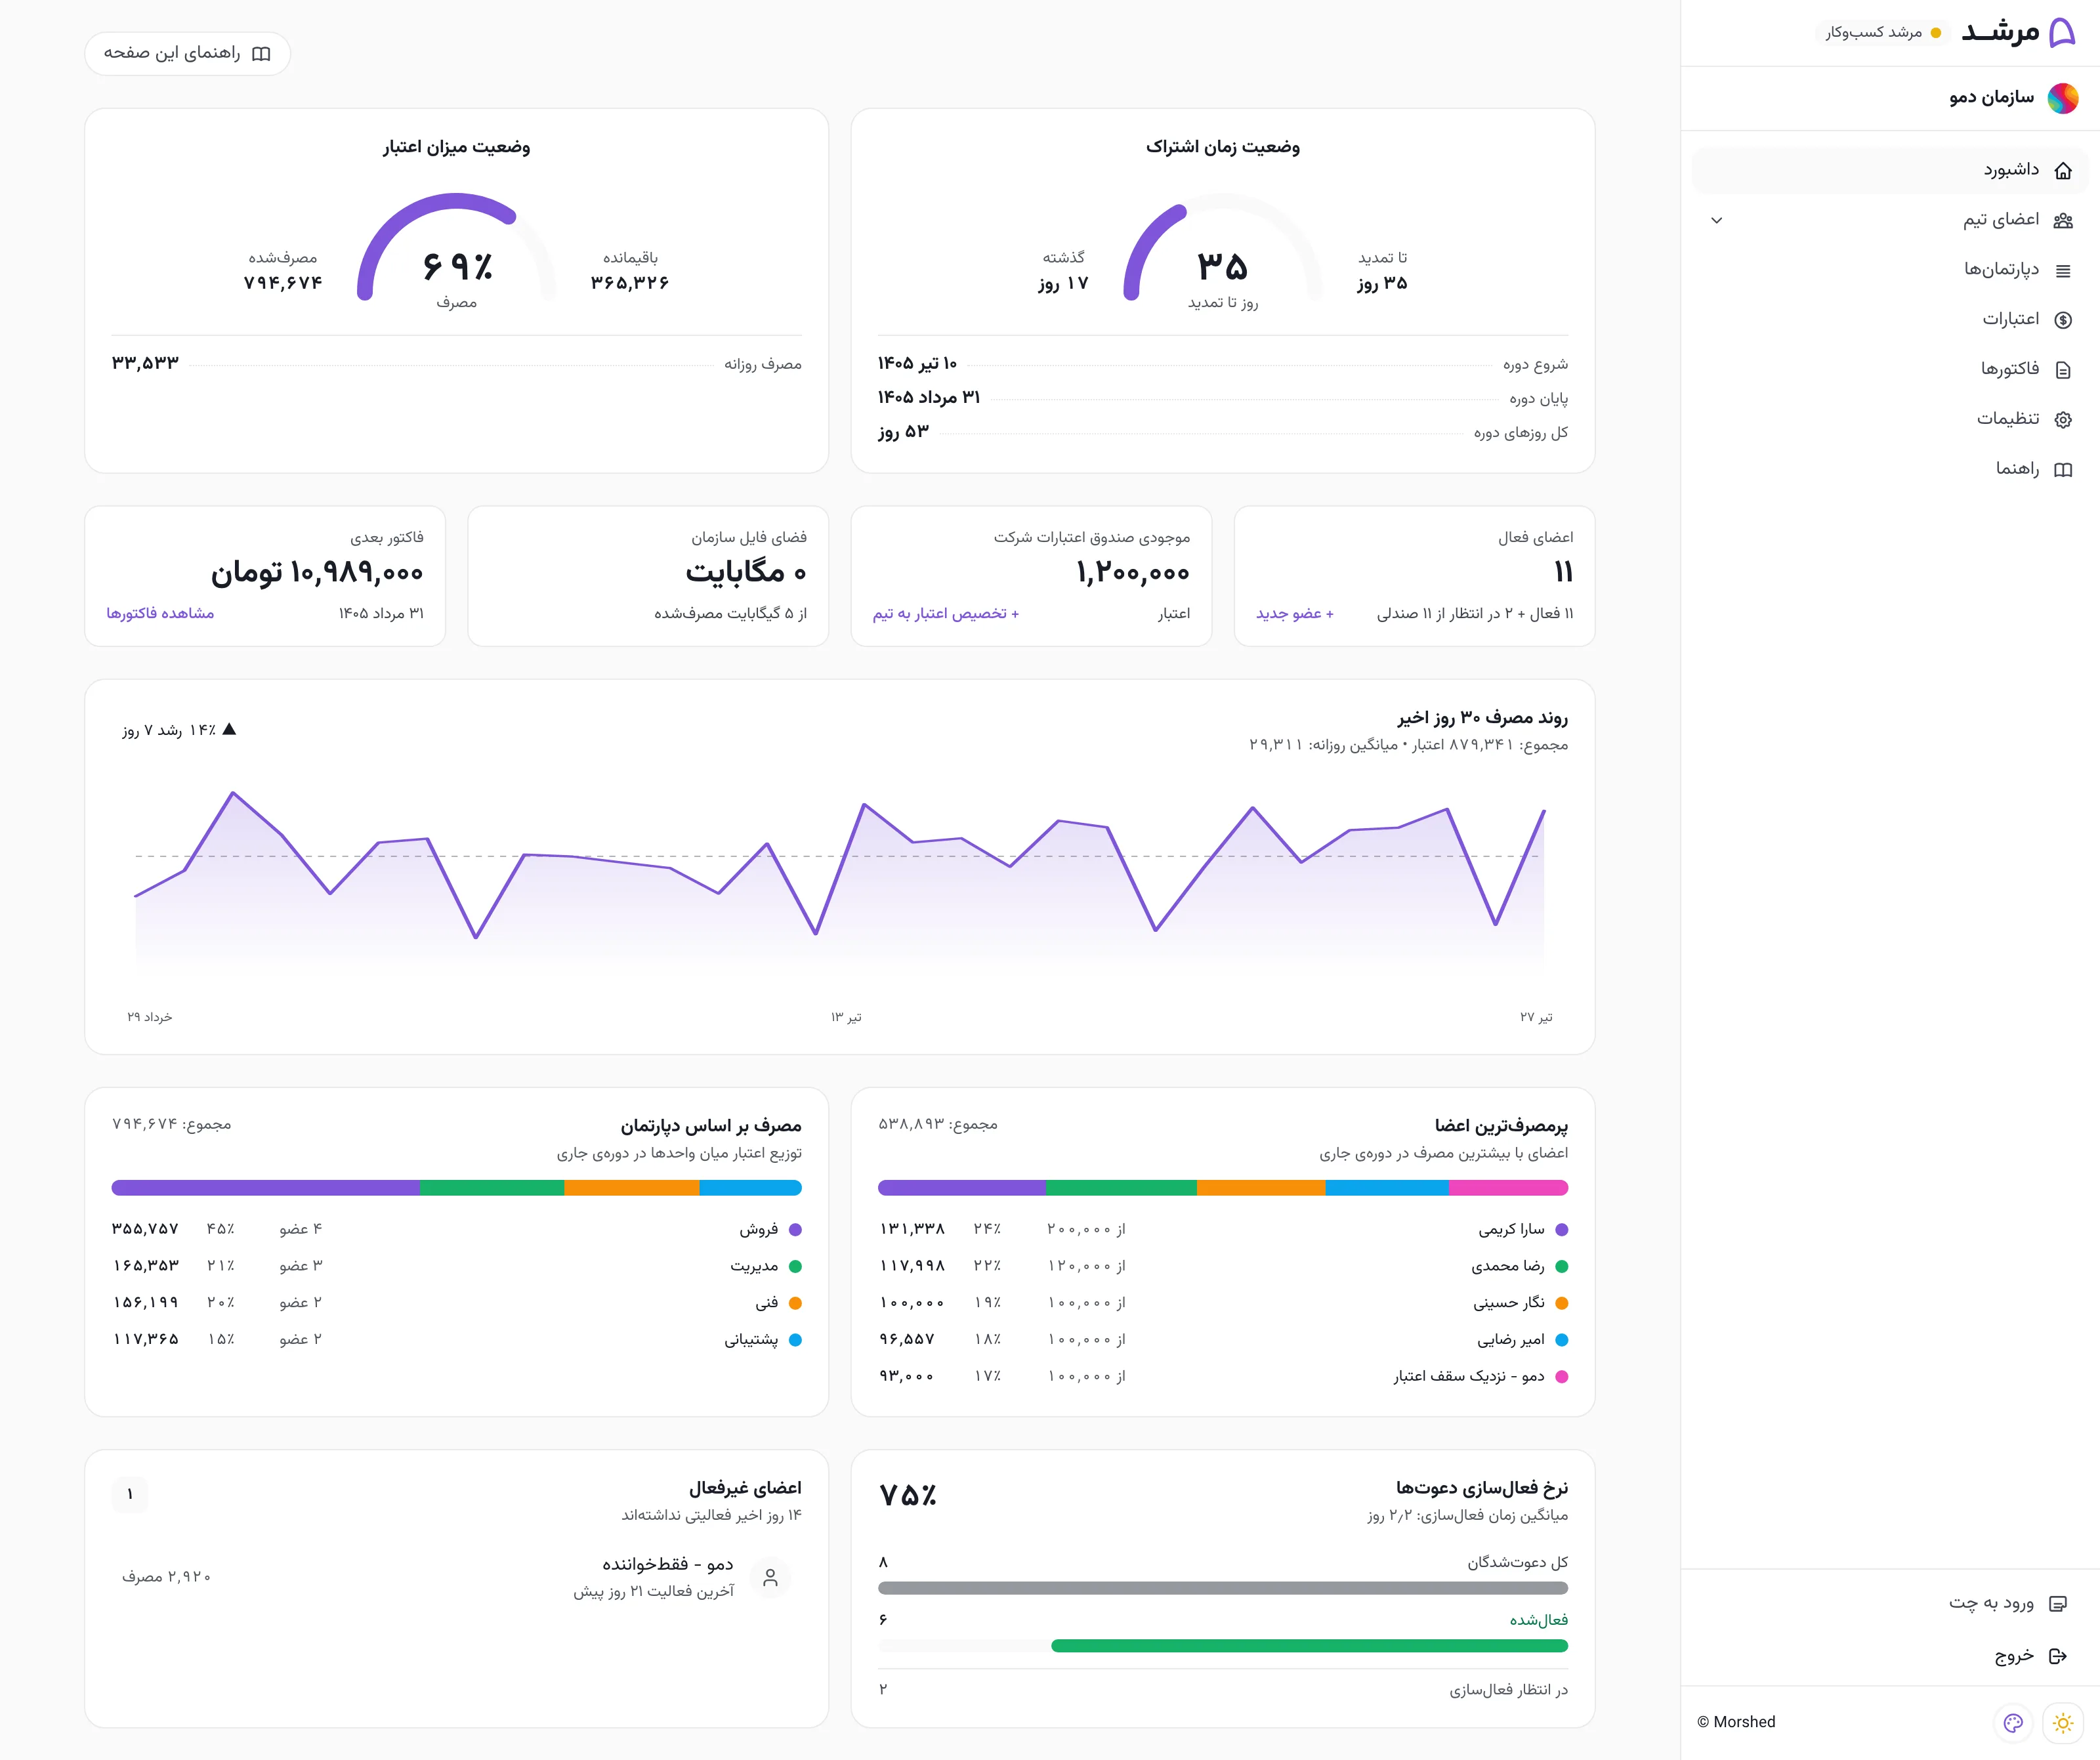Open the color palette theme icon
The height and width of the screenshot is (1760, 2100).
2013,1723
